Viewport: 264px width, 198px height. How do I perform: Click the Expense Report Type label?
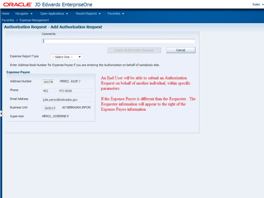tap(24, 56)
